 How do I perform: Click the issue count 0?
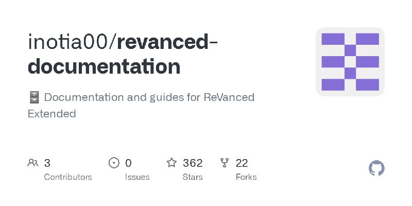pos(128,163)
